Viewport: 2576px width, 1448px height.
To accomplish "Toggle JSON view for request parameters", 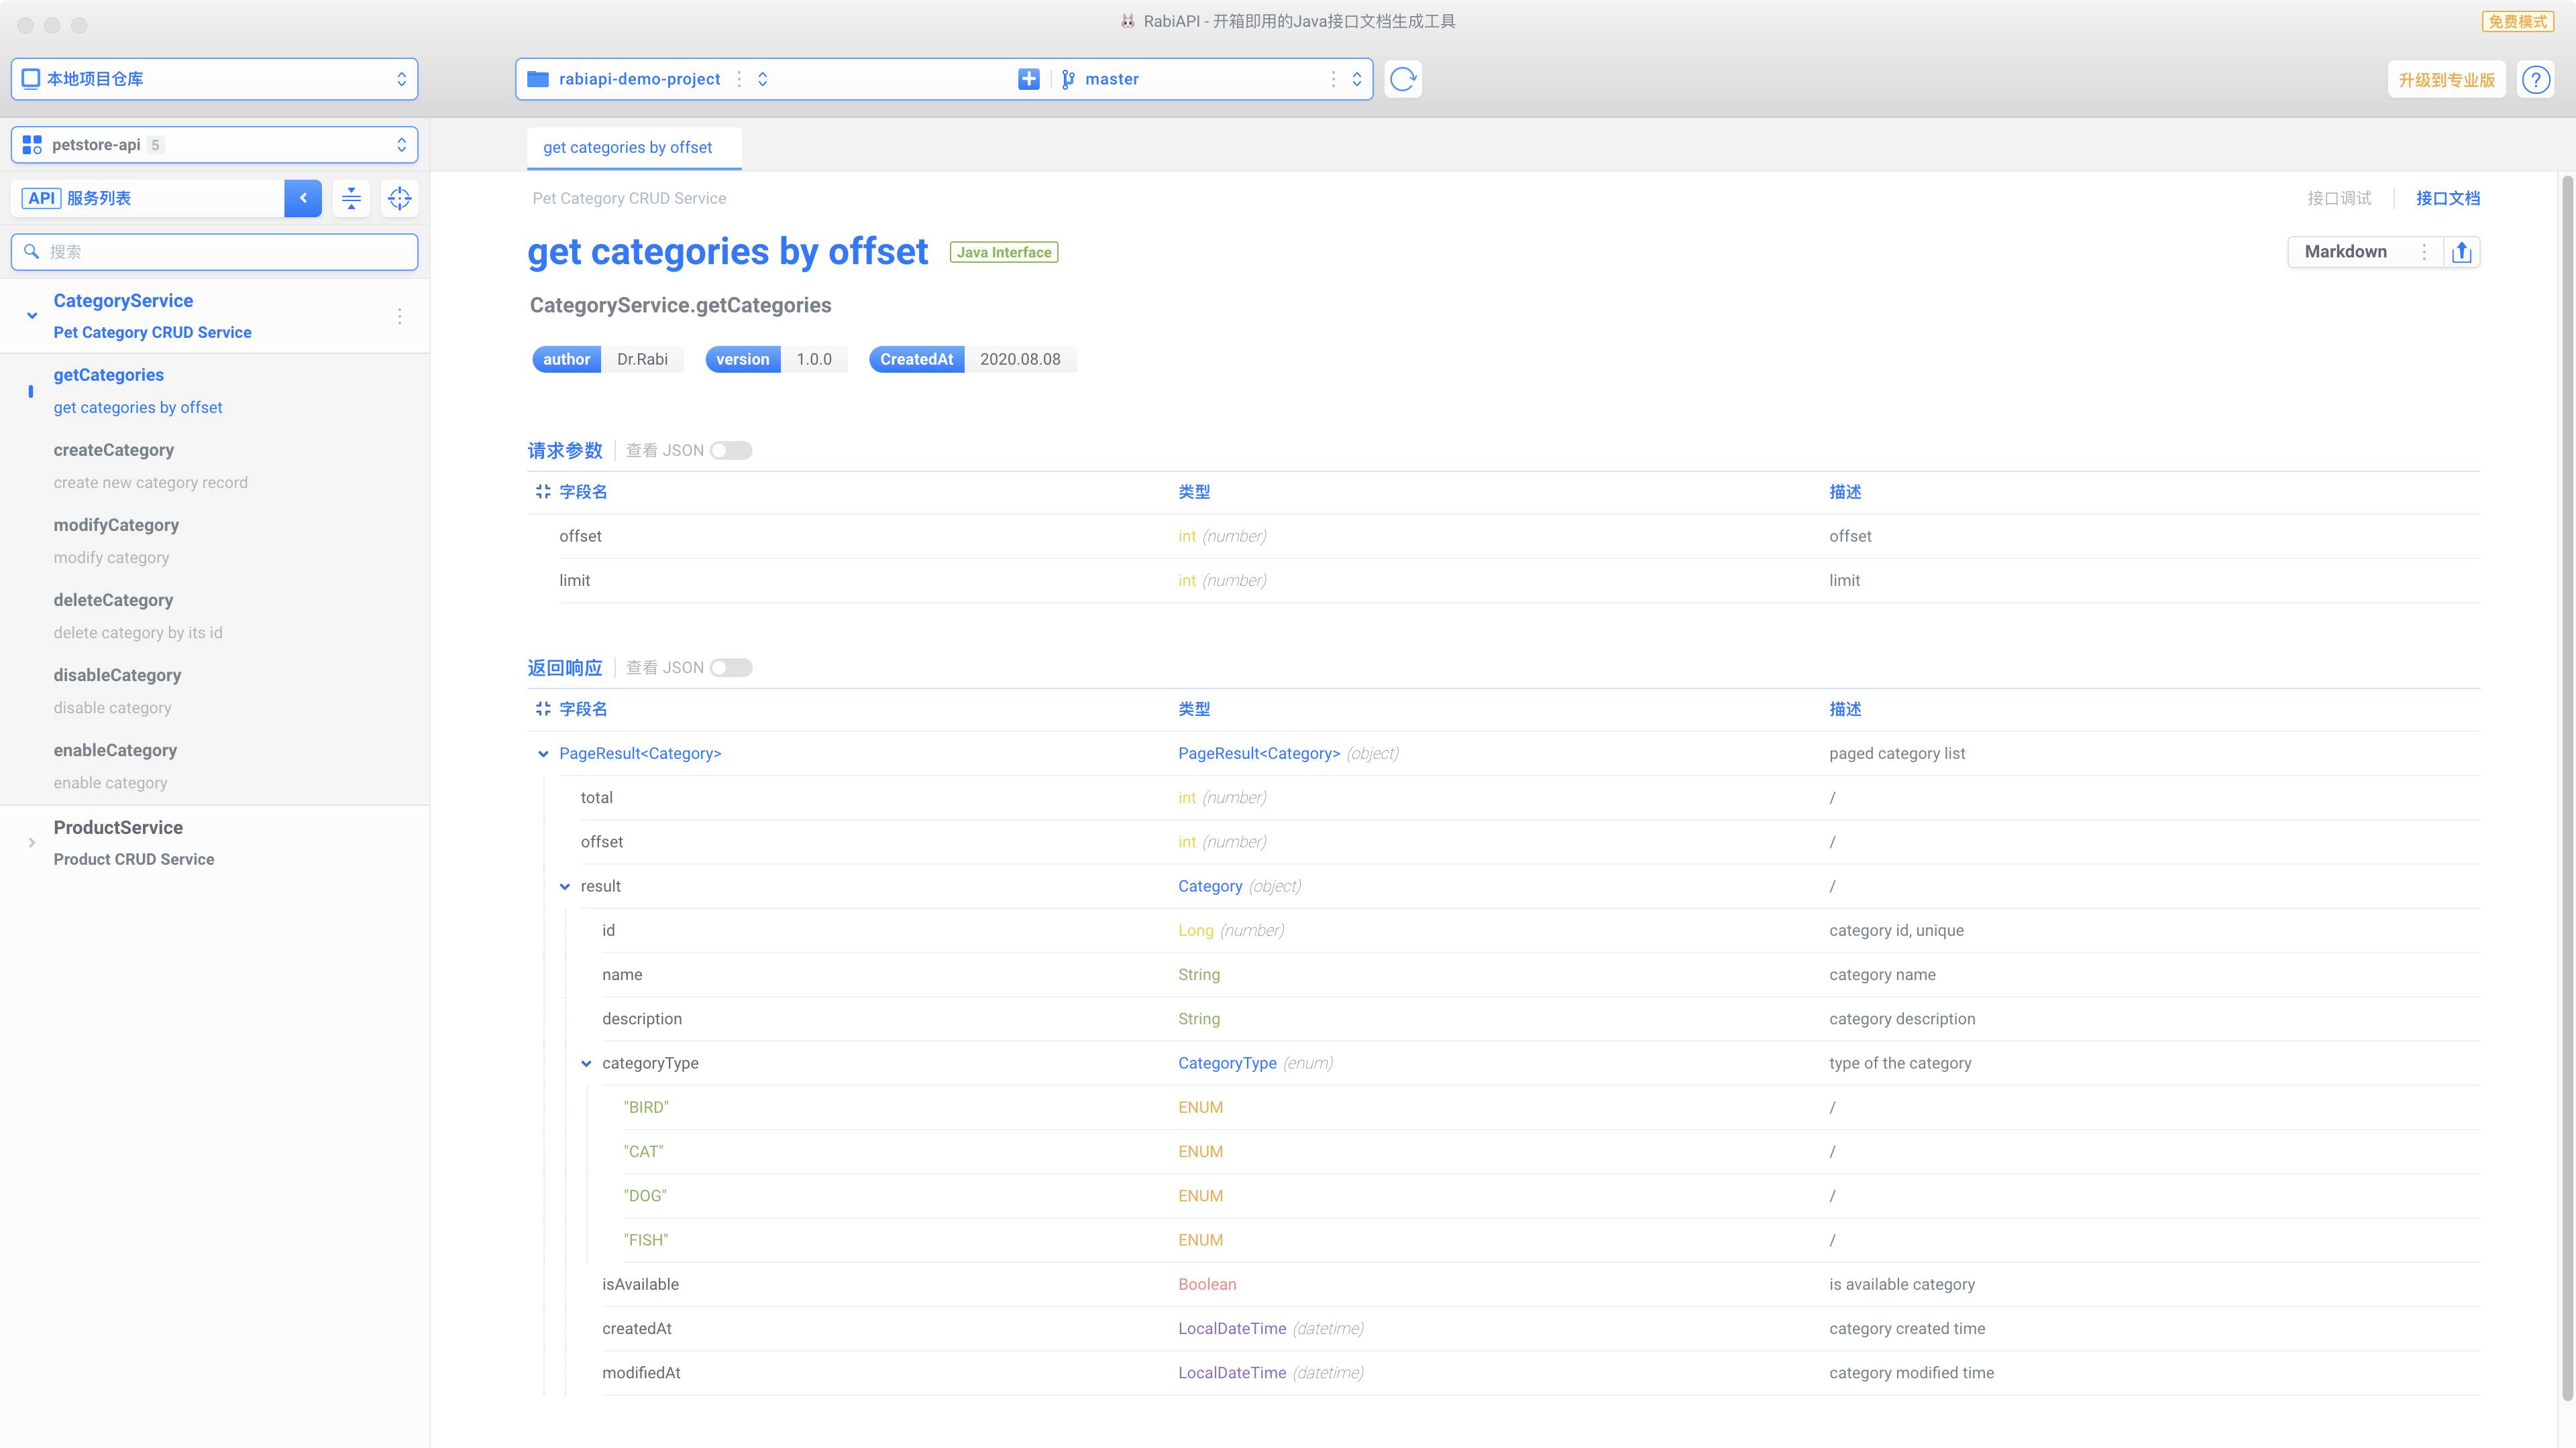I will pos(731,450).
